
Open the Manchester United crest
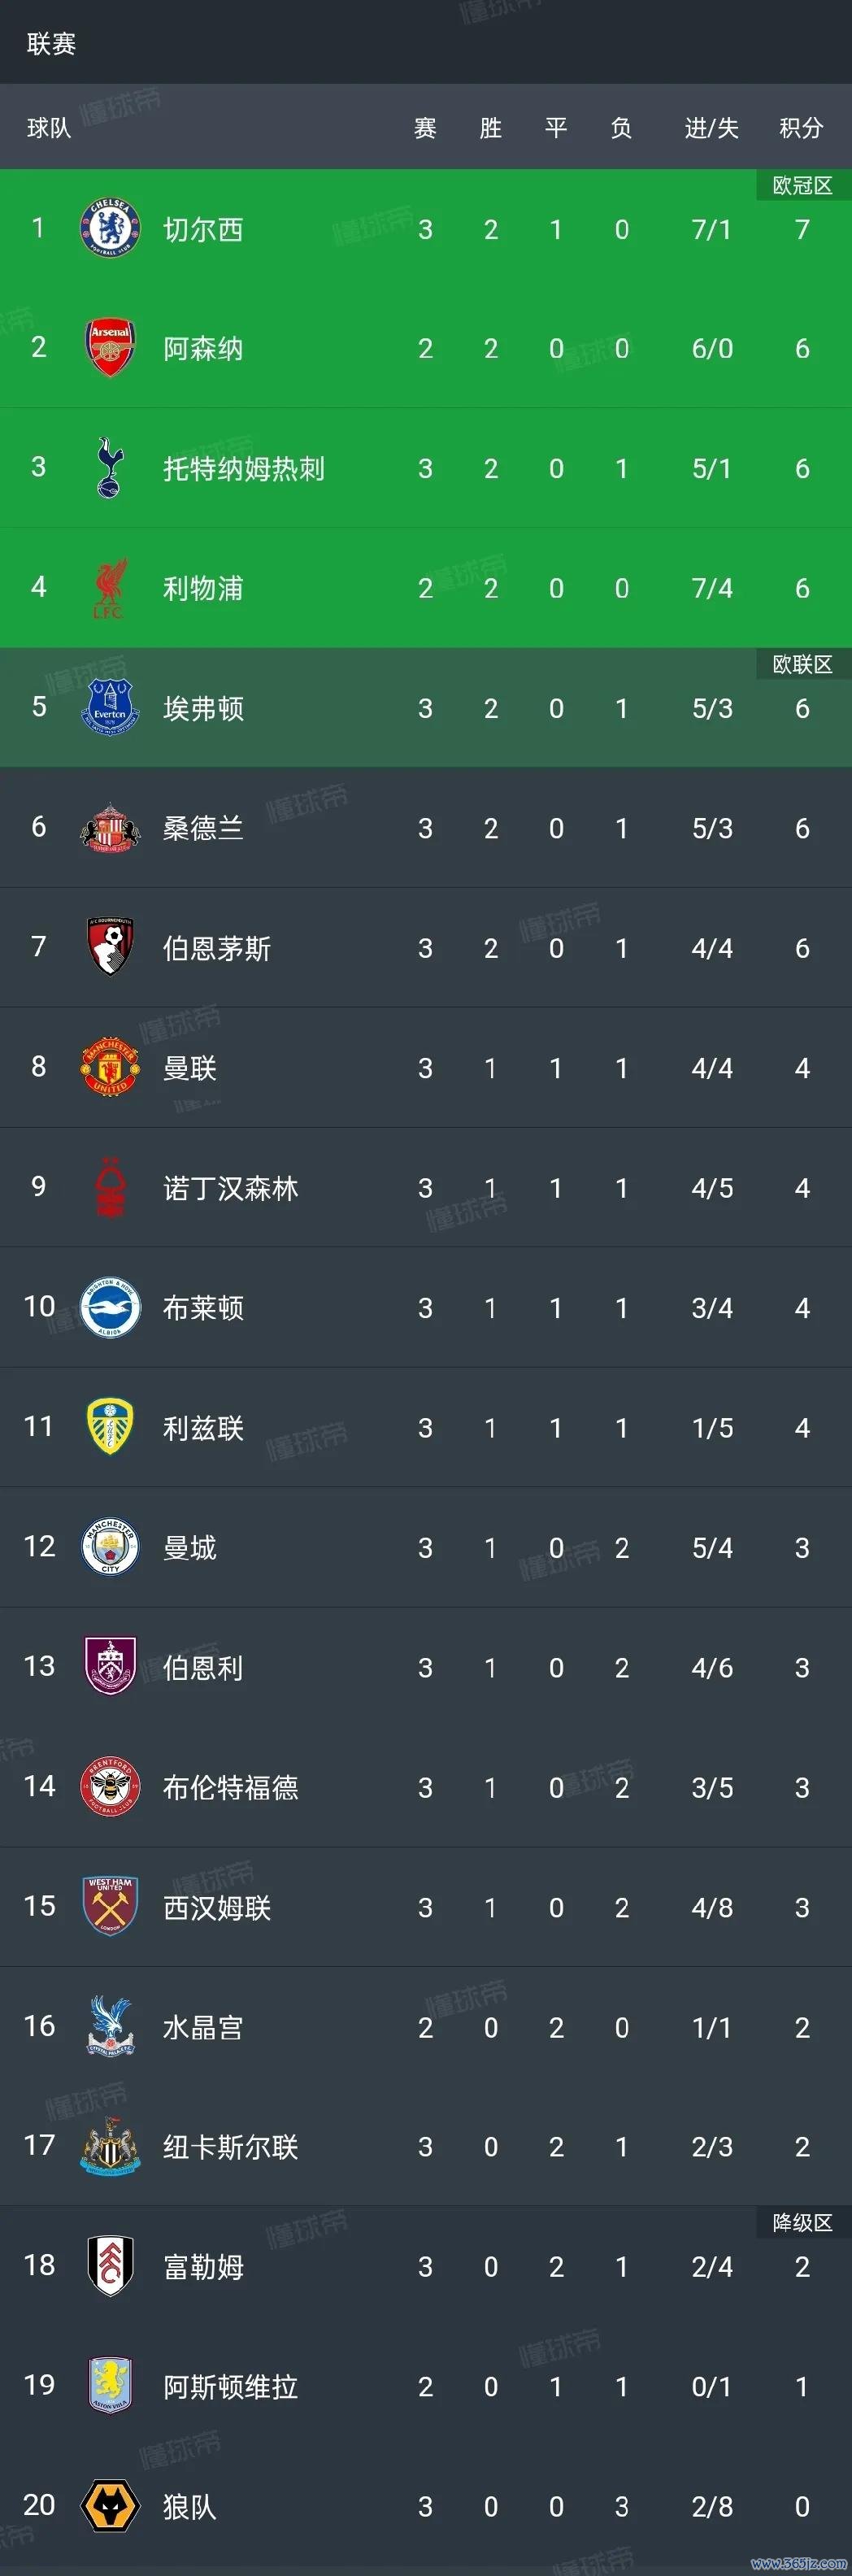pyautogui.click(x=110, y=1067)
